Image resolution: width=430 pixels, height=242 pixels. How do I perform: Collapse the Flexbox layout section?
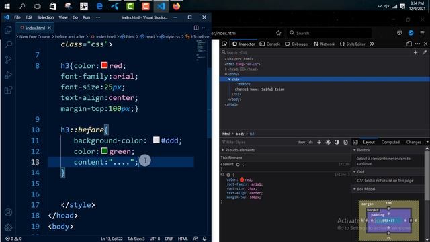[x=354, y=150]
